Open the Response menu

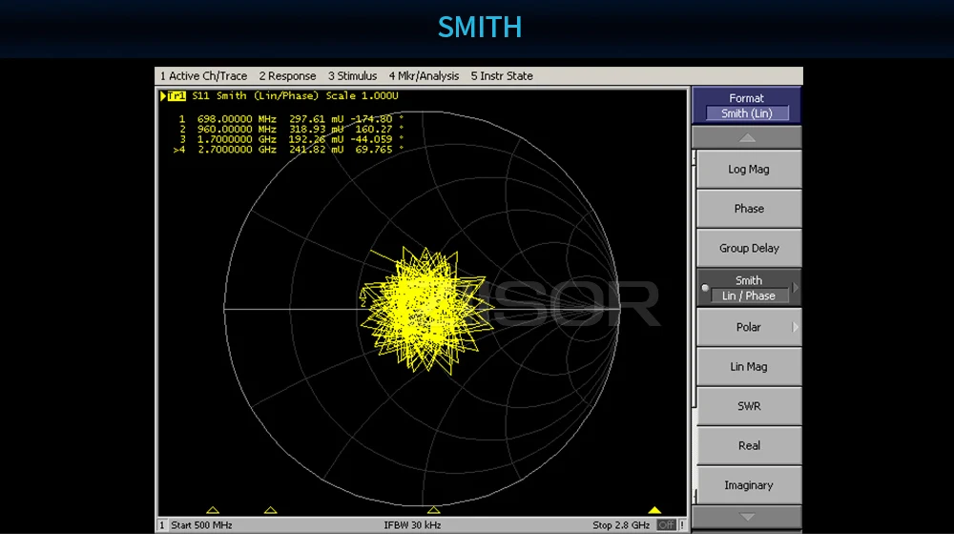click(287, 76)
